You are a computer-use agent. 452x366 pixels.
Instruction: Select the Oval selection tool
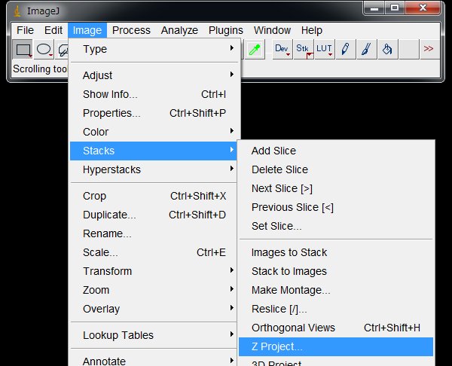[44, 49]
